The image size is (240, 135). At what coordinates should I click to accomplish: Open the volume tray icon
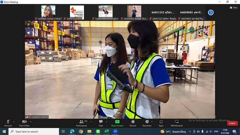[211, 132]
